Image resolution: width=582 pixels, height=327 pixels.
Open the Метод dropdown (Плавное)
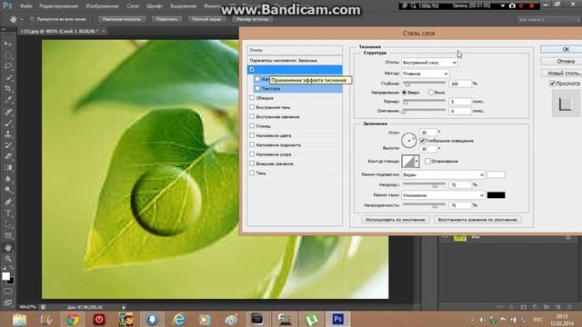pyautogui.click(x=426, y=74)
